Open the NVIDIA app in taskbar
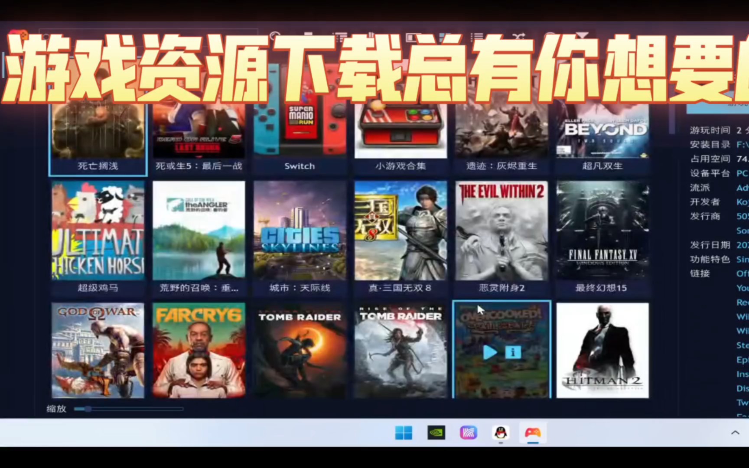Viewport: 749px width, 468px height. 436,432
